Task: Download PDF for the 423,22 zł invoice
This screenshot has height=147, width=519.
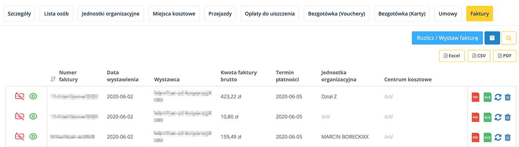Action: tap(475, 97)
